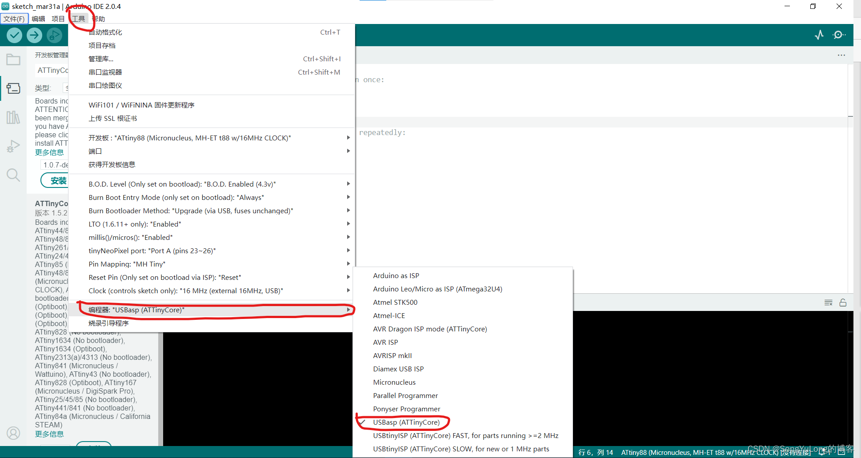
Task: Select 项目存档 menu entry
Action: coord(212,45)
